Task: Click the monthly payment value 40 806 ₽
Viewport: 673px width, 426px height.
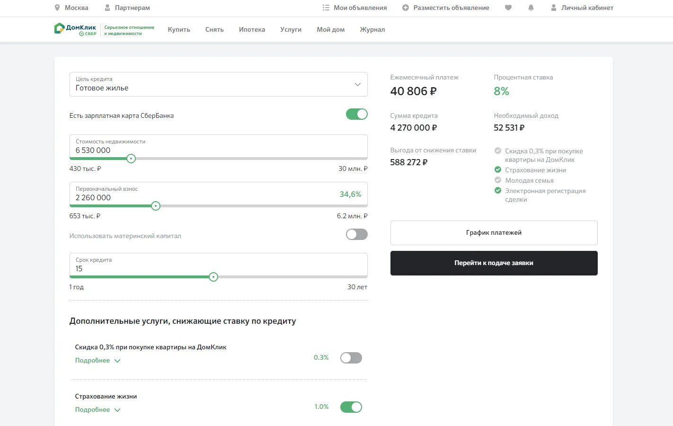Action: click(x=413, y=91)
